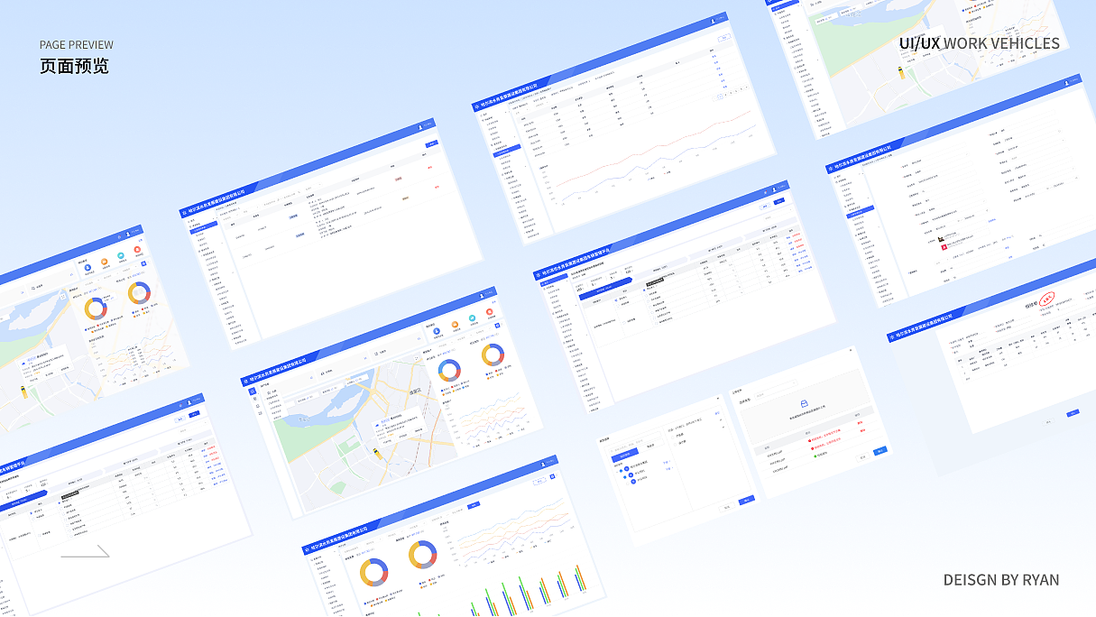The width and height of the screenshot is (1096, 617).
Task: Click the small blue square button beside center dashboard filters
Action: [497, 326]
